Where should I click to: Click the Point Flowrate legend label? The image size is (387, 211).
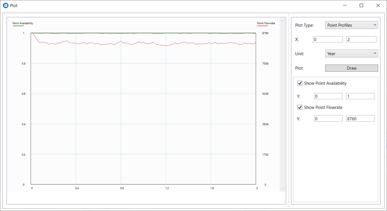[266, 23]
